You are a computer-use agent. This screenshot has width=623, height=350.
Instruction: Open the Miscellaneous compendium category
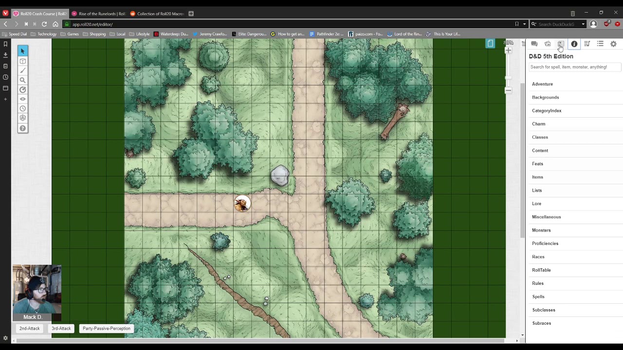point(546,217)
